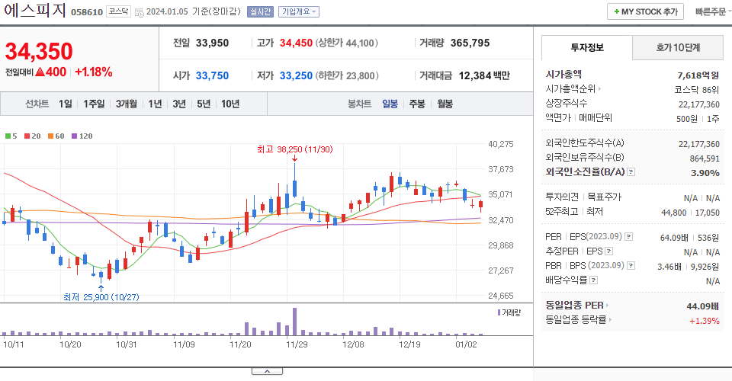Click the red up-triangle price change icon
Viewport: 732px width, 381px height.
click(40, 72)
